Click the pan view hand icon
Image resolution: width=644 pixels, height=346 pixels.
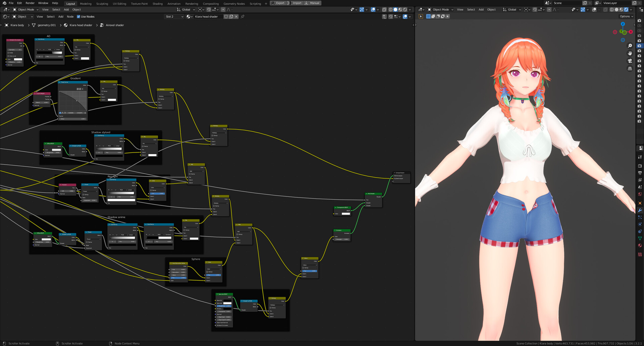click(x=630, y=53)
